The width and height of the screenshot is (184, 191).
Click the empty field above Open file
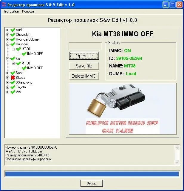pos(85,46)
